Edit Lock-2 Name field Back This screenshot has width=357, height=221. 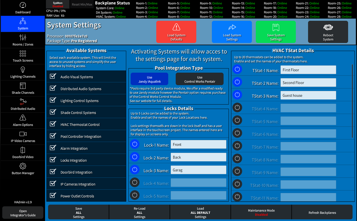199,157
